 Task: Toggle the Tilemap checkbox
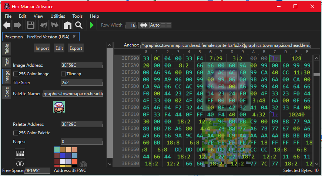pyautogui.click(x=64, y=74)
